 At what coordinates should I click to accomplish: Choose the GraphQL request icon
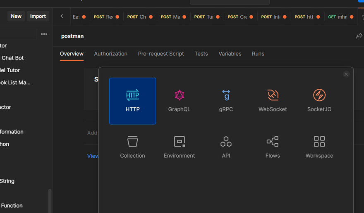click(179, 96)
